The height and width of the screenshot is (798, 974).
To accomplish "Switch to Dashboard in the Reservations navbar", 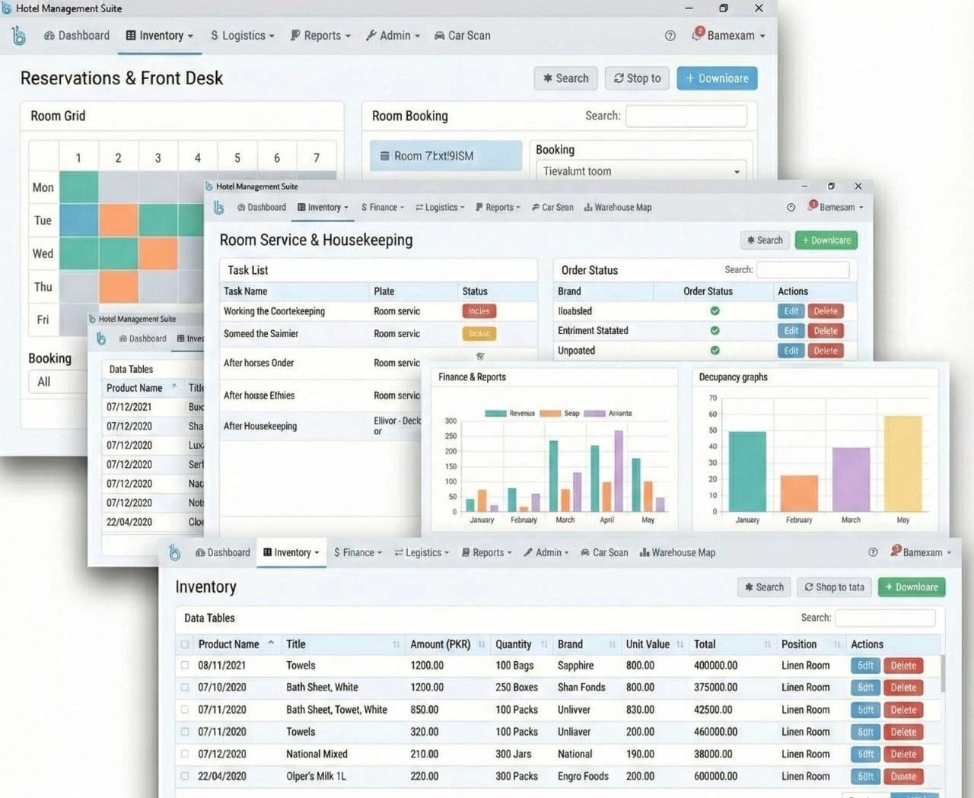I will pyautogui.click(x=76, y=36).
